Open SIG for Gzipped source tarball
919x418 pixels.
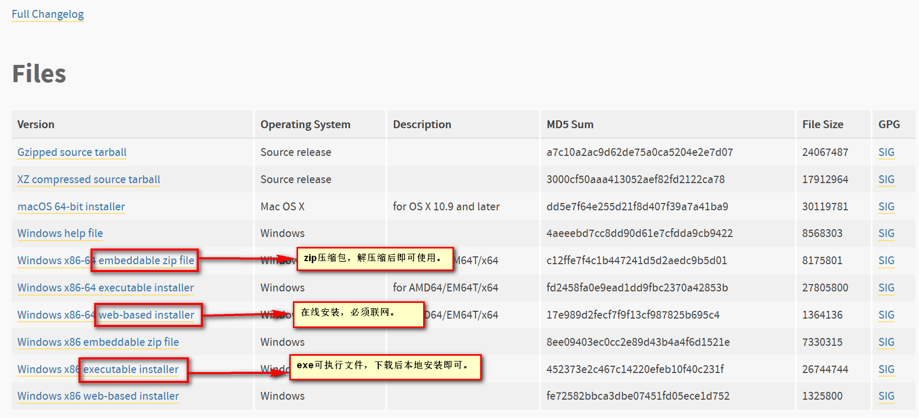point(886,152)
